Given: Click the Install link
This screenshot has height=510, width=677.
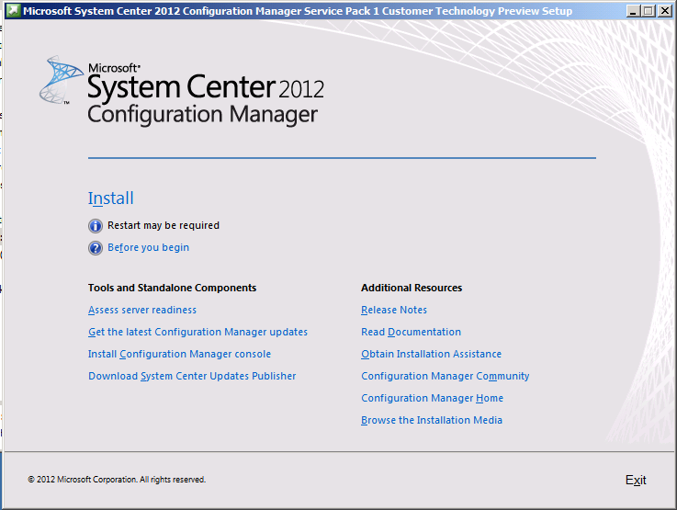Looking at the screenshot, I should click(110, 198).
